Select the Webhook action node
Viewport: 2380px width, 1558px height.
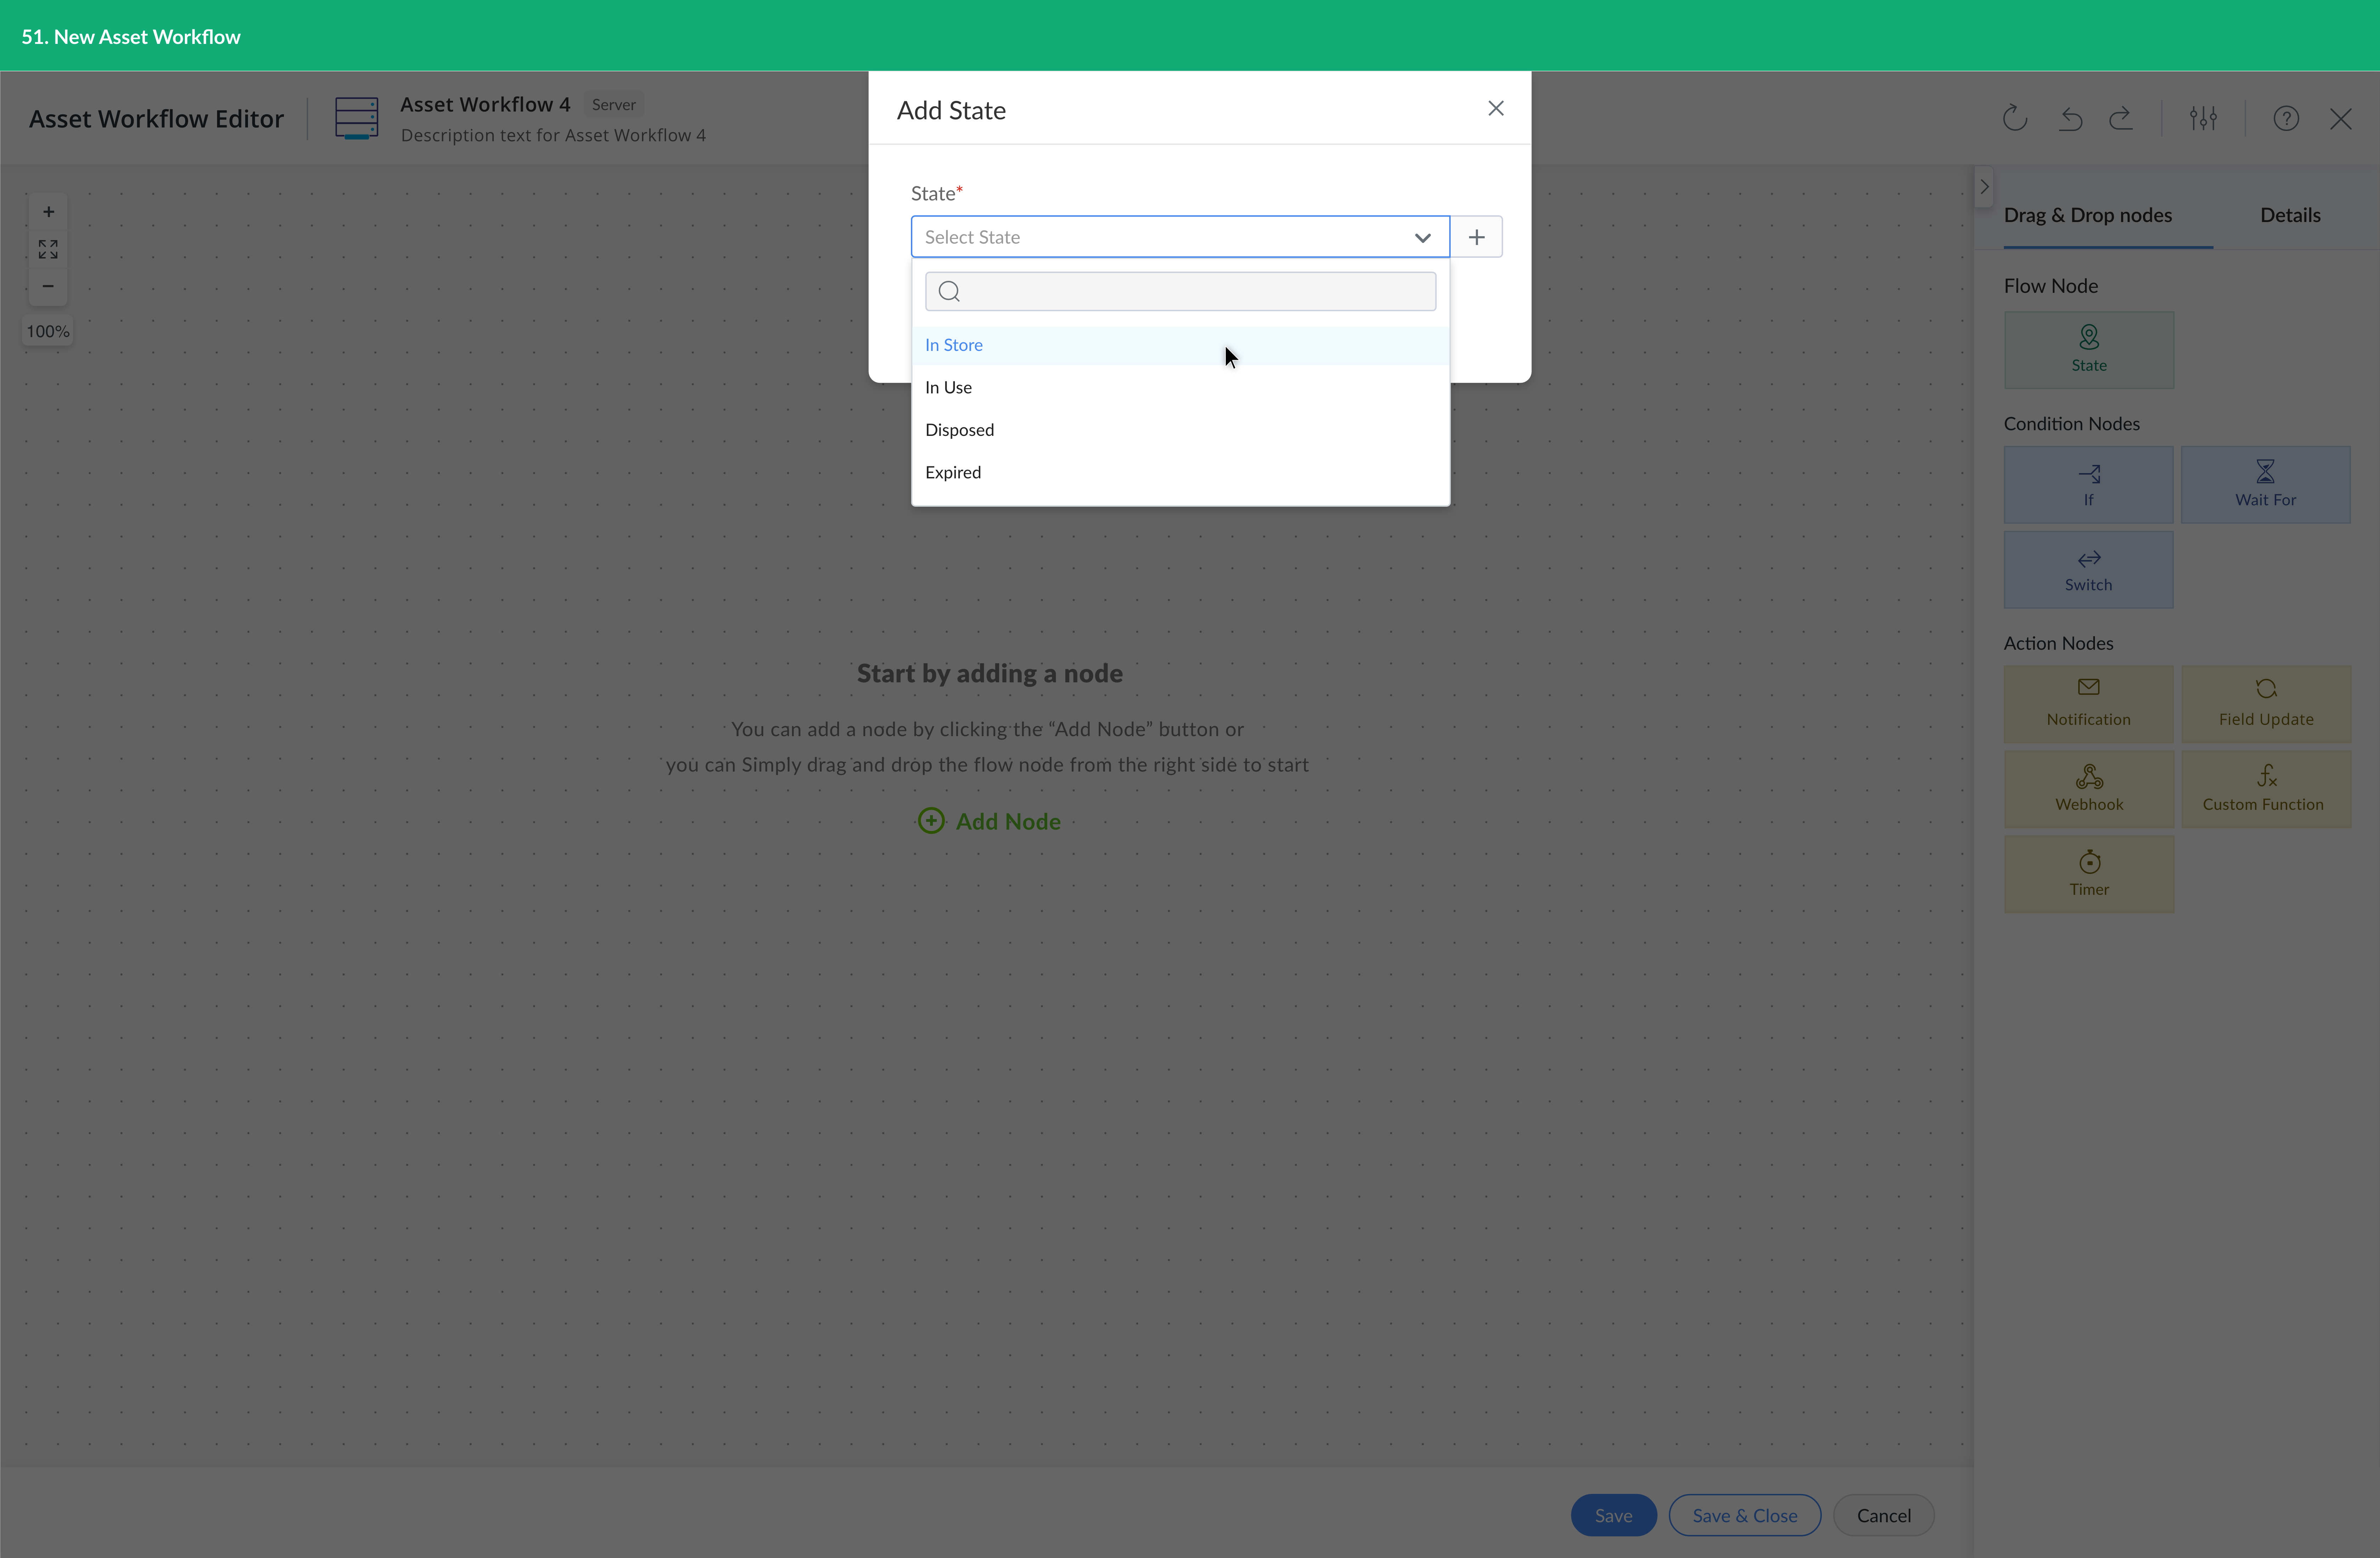(2088, 789)
